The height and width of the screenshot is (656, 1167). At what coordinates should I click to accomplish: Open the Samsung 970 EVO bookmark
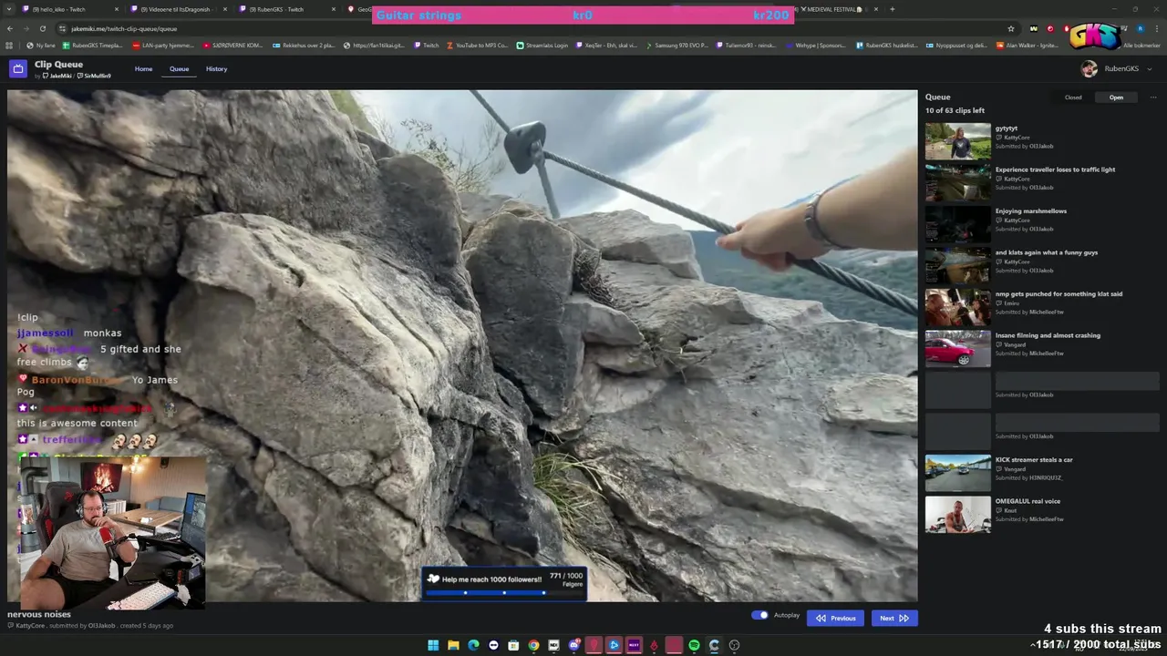678,45
